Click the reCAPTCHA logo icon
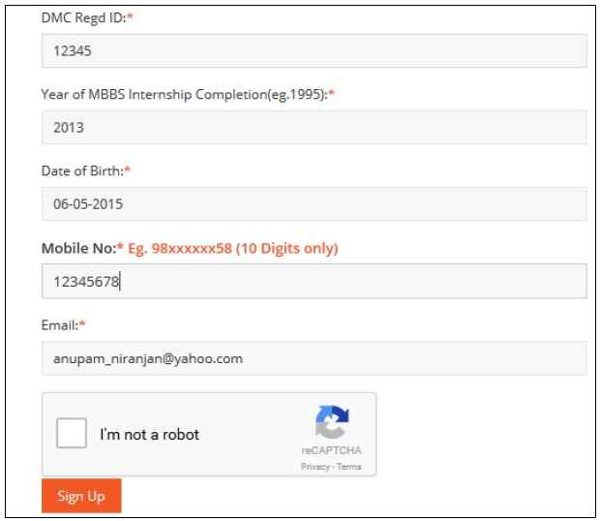Image resolution: width=601 pixels, height=521 pixels. coord(331,422)
